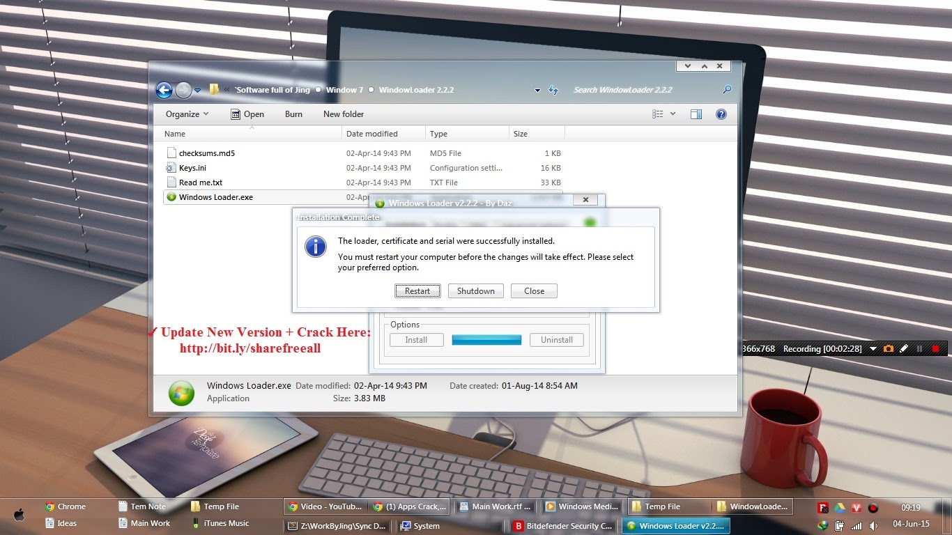Focus the 'Search WindowLoader 2.2.2' box

tap(645, 90)
